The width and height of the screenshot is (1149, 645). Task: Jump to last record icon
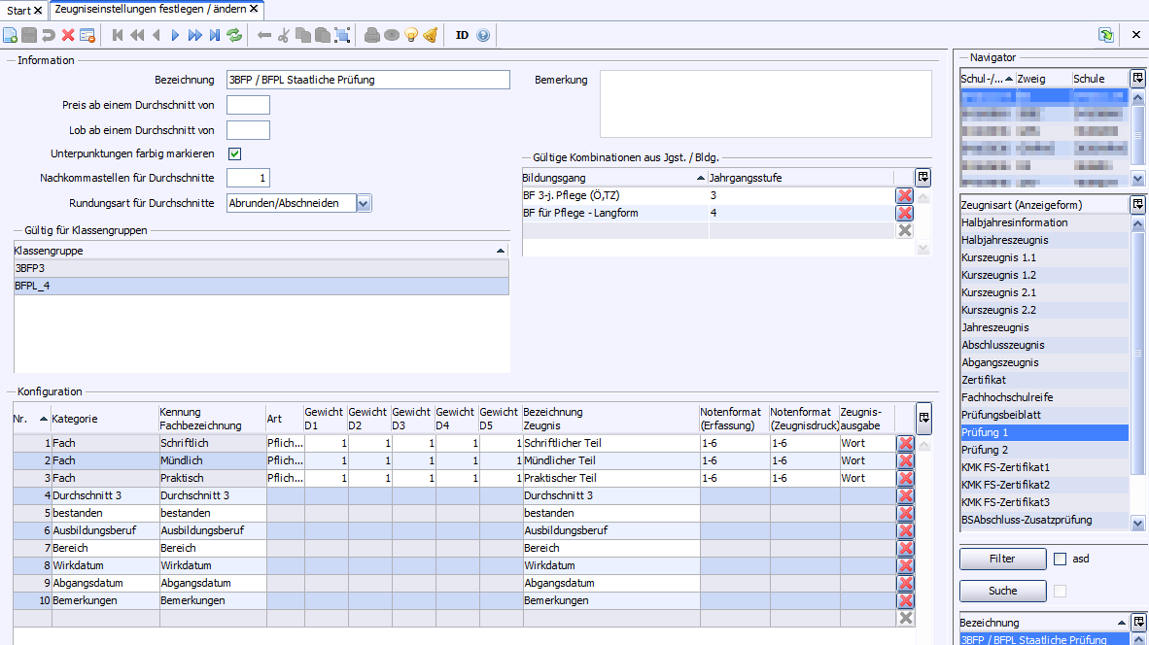(215, 35)
